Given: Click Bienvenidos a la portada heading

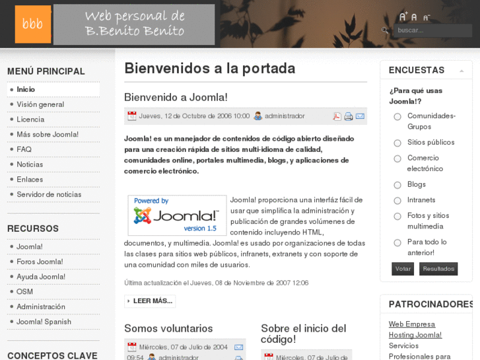Looking at the screenshot, I should 210,68.
